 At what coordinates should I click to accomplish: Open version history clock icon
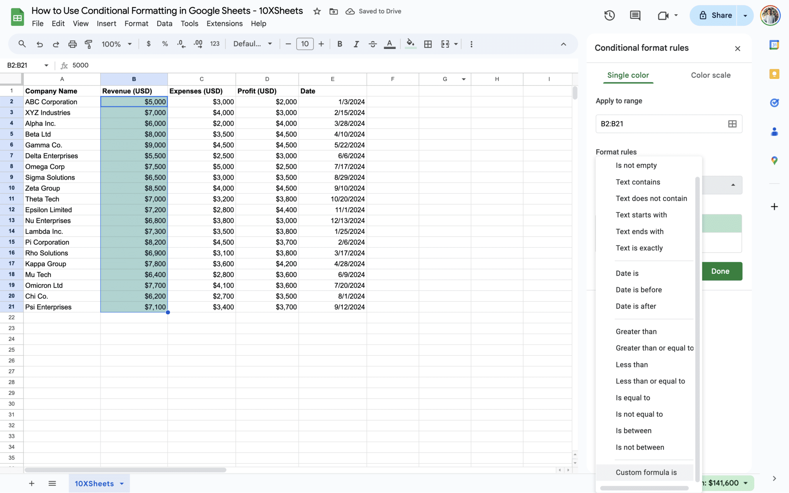point(609,15)
